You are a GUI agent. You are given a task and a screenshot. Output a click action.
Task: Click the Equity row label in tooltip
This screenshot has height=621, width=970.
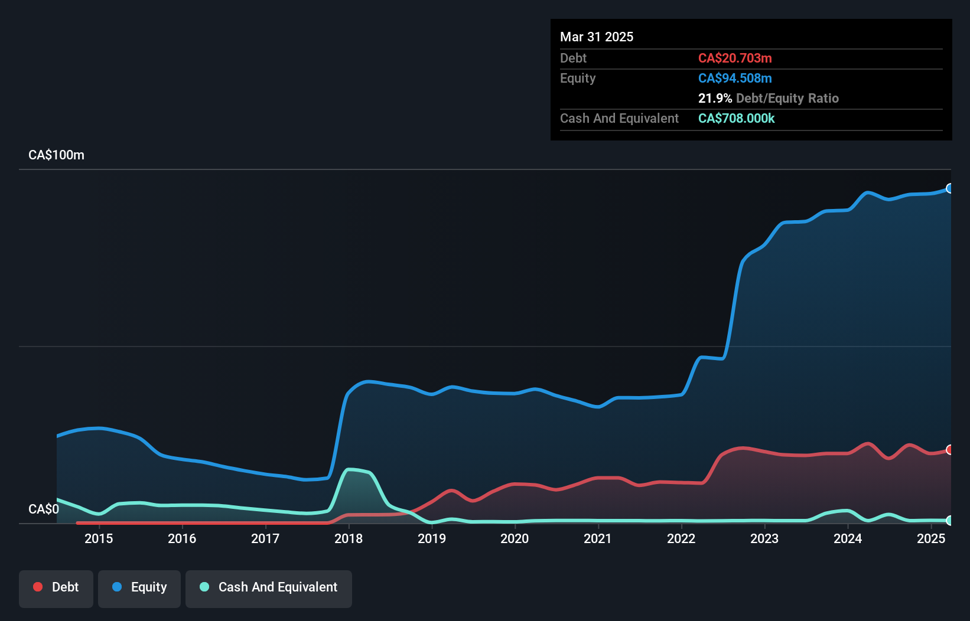coord(578,78)
